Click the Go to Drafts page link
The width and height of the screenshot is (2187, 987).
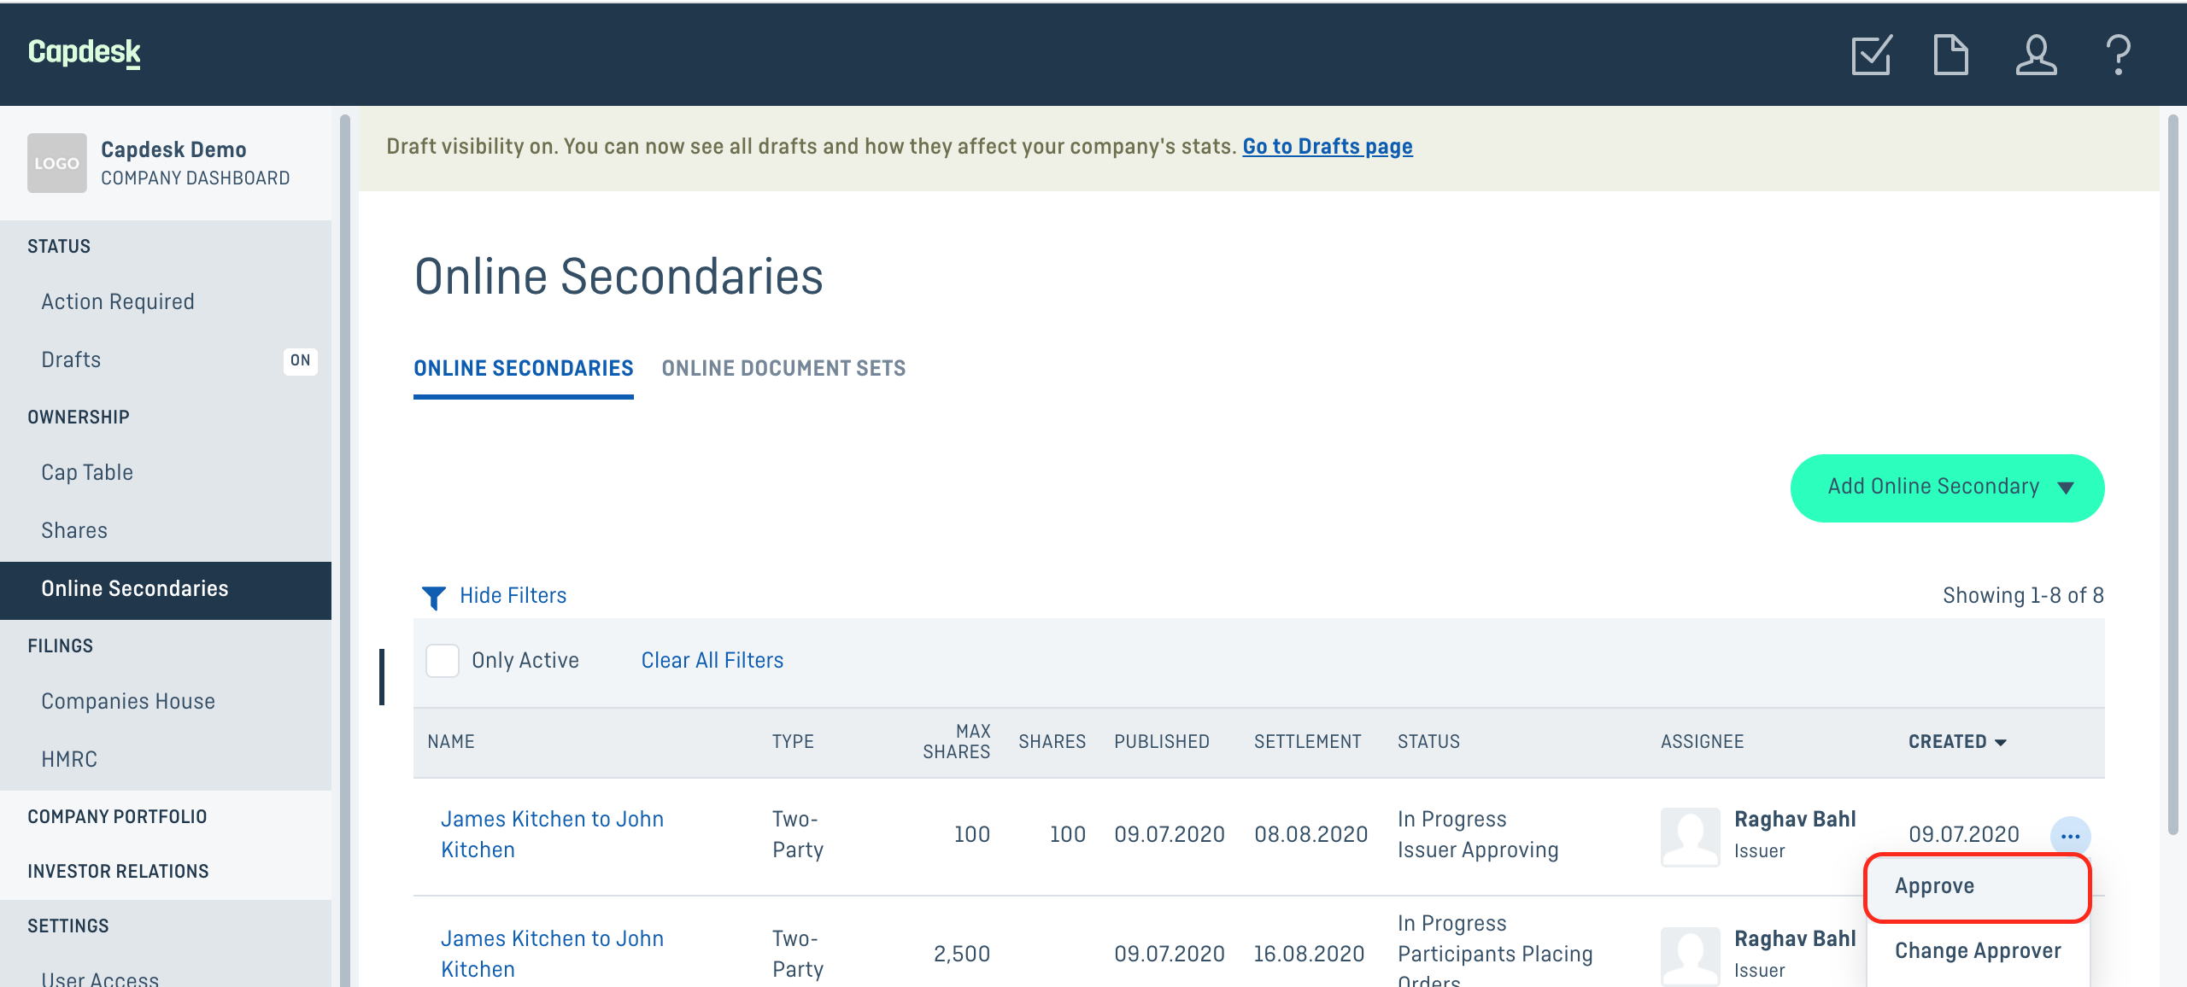(x=1328, y=147)
